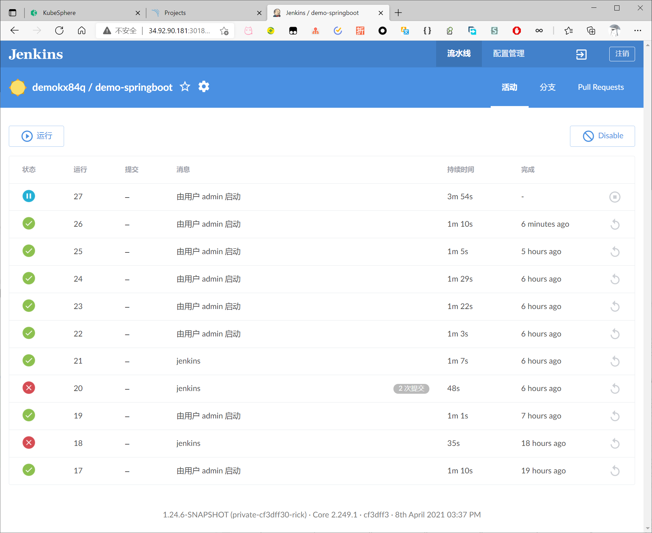Click the 注销 logout button
The height and width of the screenshot is (533, 652).
coord(622,54)
